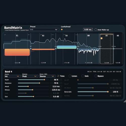
Task: Click the Mix Blend value Int 50 / Ext 50
Action: pyautogui.click(x=115, y=88)
